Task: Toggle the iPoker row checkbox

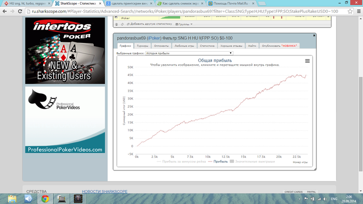Action: (x=116, y=17)
